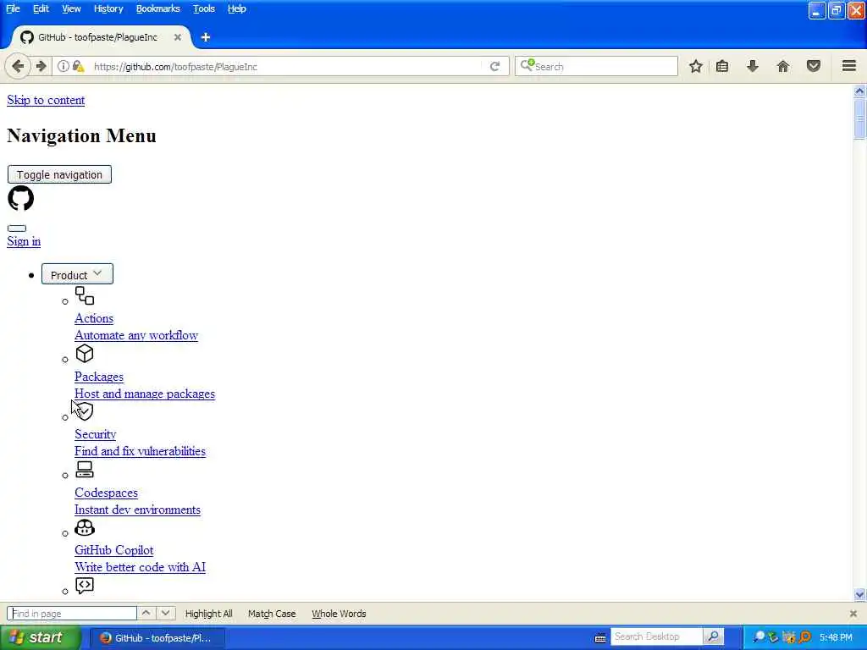Follow the Skip to content link
Viewport: 867px width, 650px height.
click(46, 100)
